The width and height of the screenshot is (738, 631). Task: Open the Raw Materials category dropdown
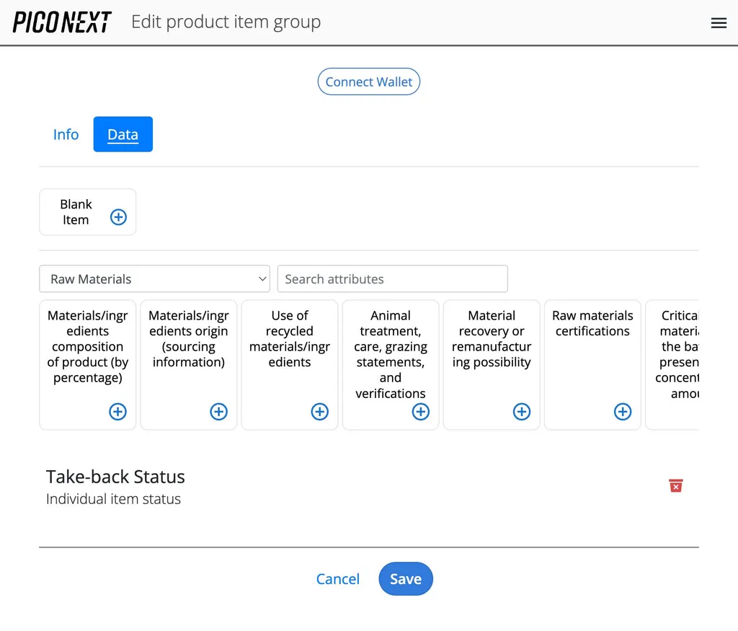click(154, 278)
